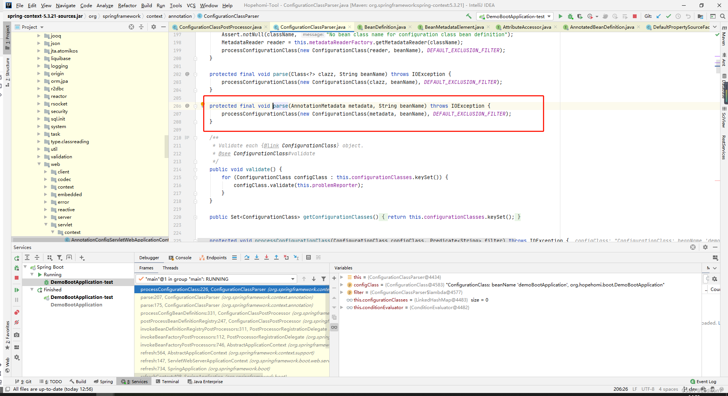Image resolution: width=728 pixels, height=396 pixels.
Task: Collapse the web folder in Project tree
Action: tap(39, 164)
